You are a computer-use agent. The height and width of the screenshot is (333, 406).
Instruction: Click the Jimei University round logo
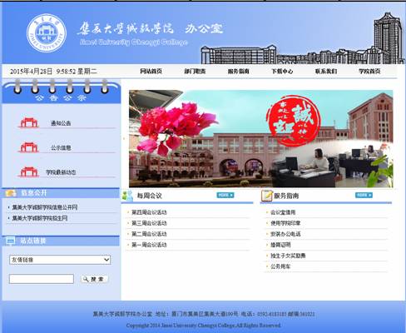47,33
